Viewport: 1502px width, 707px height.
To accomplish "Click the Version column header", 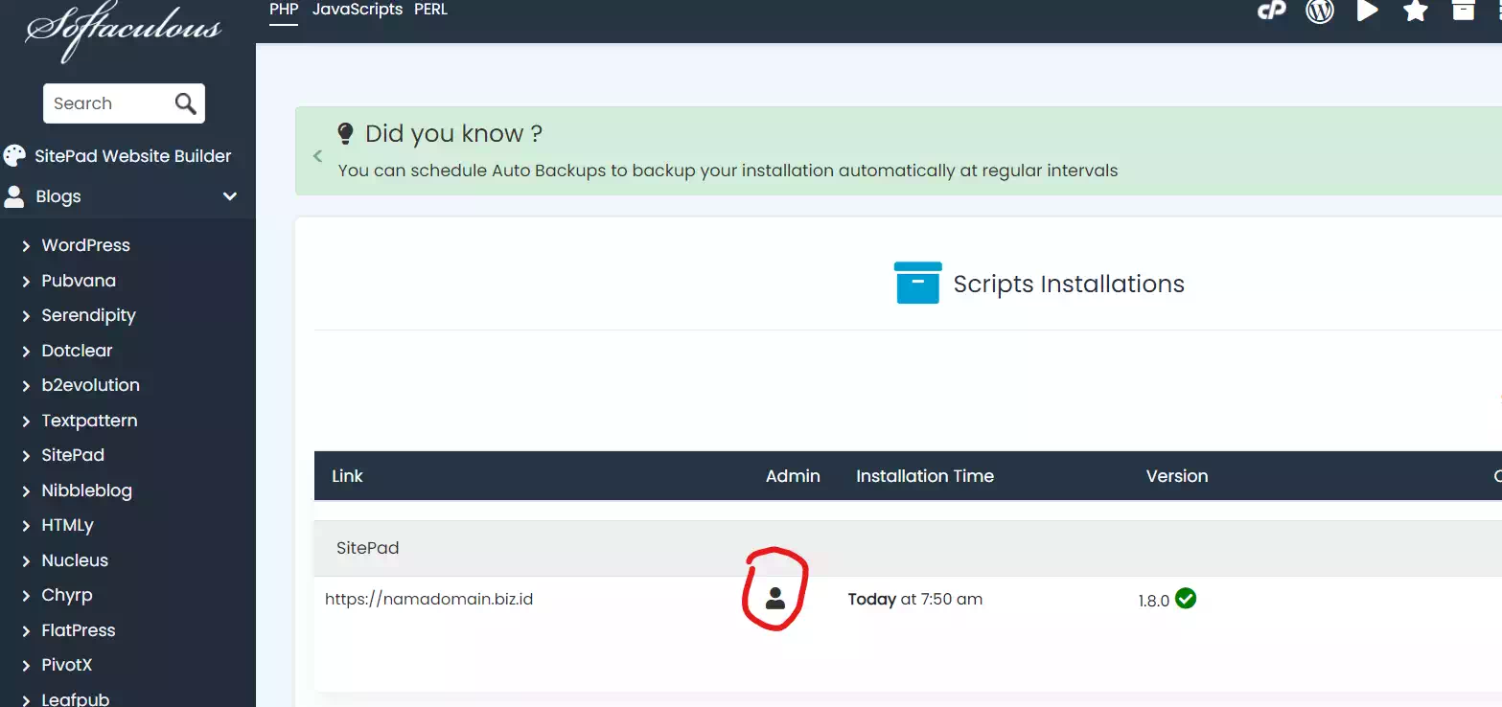I will pos(1177,476).
